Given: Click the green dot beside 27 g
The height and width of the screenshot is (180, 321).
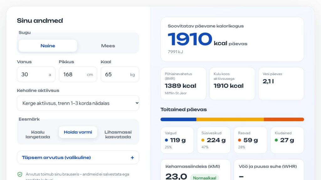Looking at the screenshot, I should coord(276,140).
